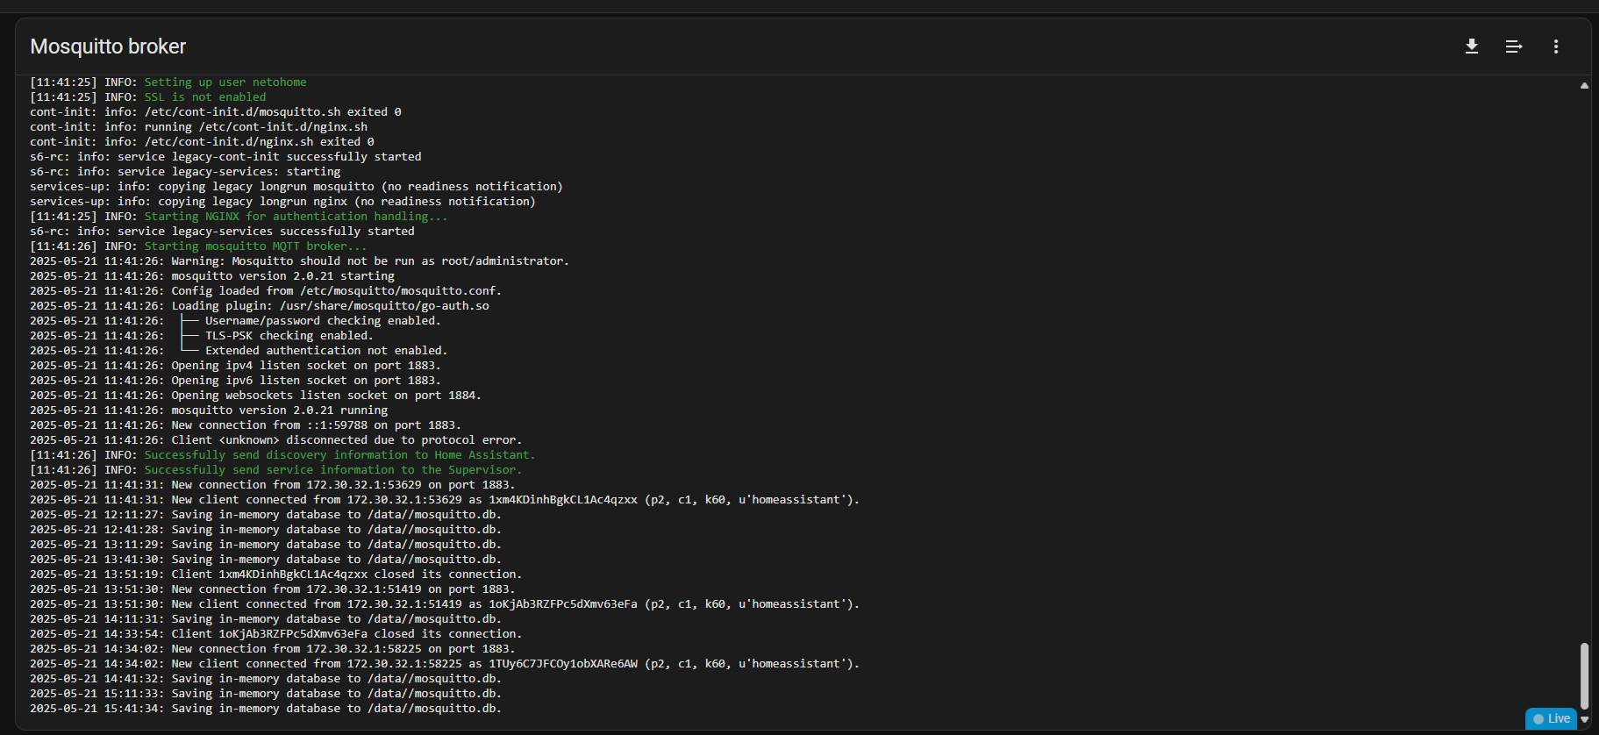Screen dimensions: 1599x735
Task: Click 'Config loaded from /etc/mosquitto/mosquitto.conf.' line
Action: click(266, 291)
